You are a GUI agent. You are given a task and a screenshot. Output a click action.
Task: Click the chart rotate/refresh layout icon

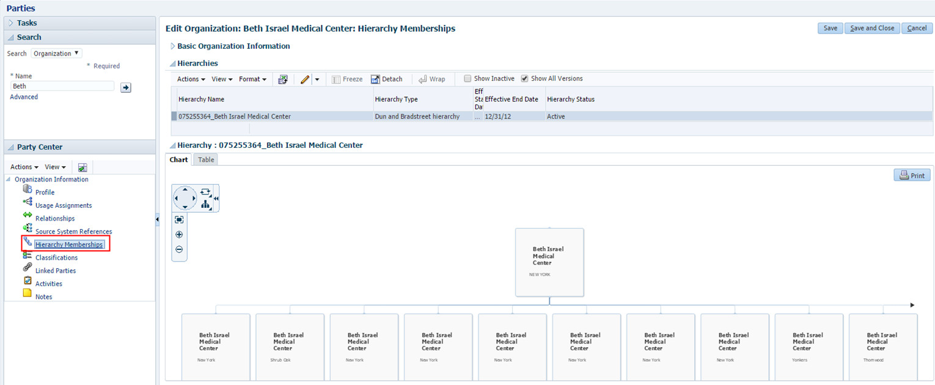205,192
